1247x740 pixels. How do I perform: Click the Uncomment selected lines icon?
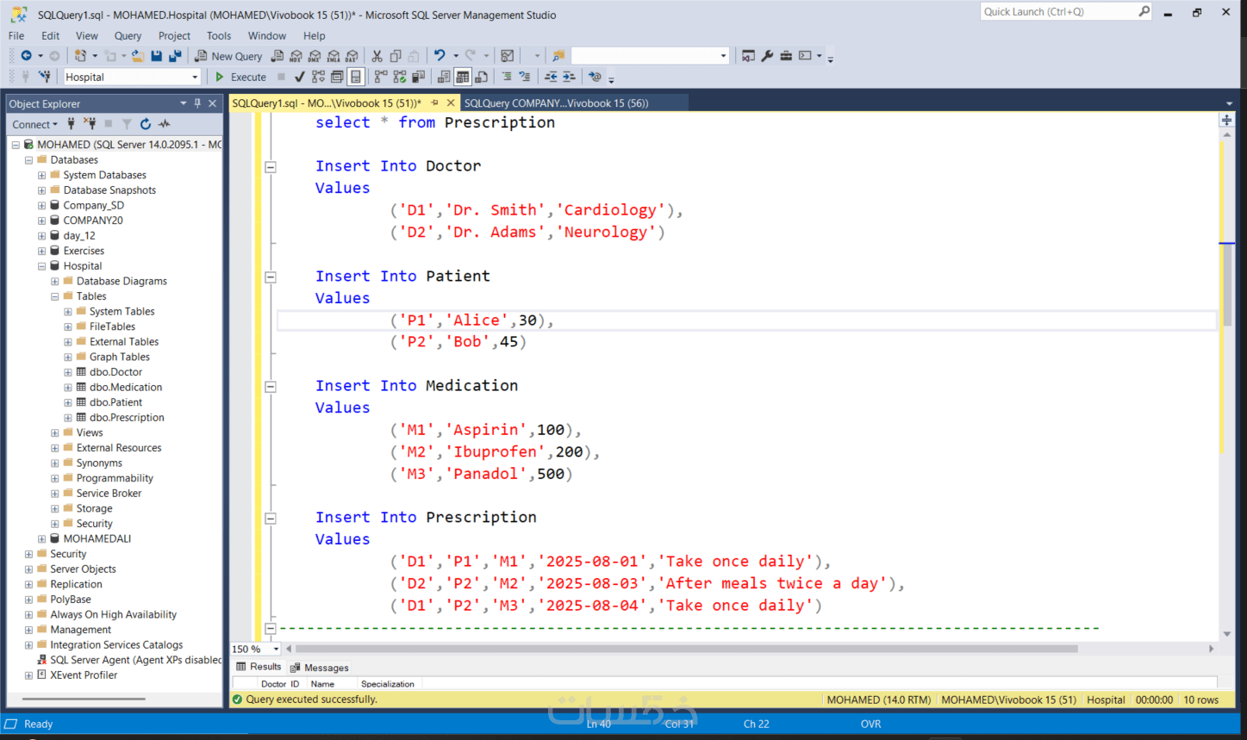(524, 77)
